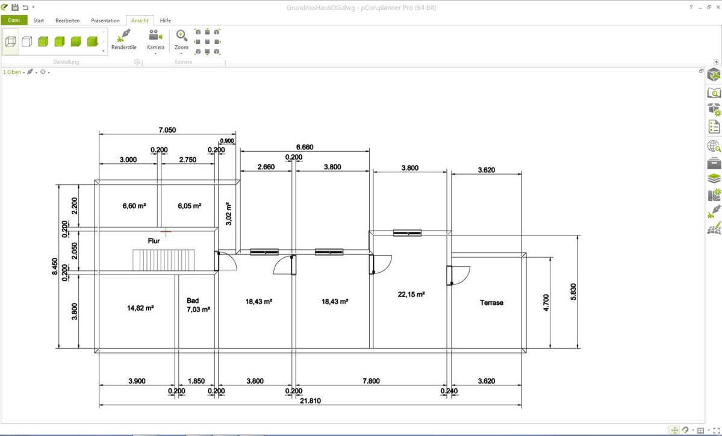Screen dimensions: 722x436
Task: Click the checklist icon in right sidebar
Action: click(714, 126)
